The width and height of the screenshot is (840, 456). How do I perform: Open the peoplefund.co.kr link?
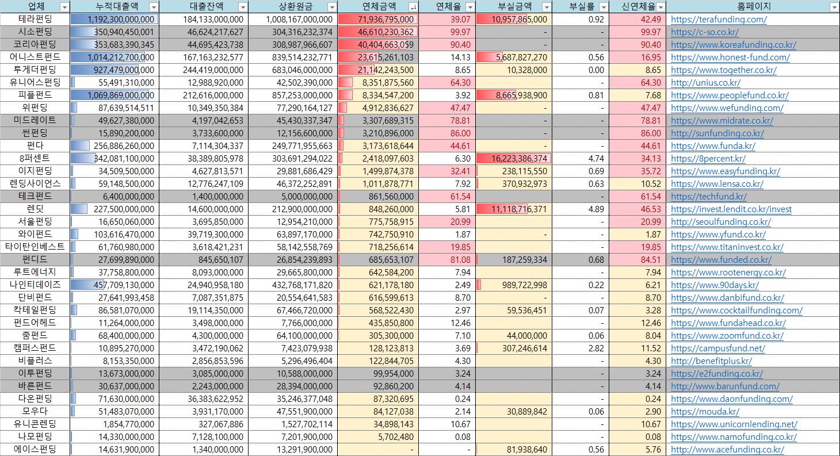[x=730, y=95]
